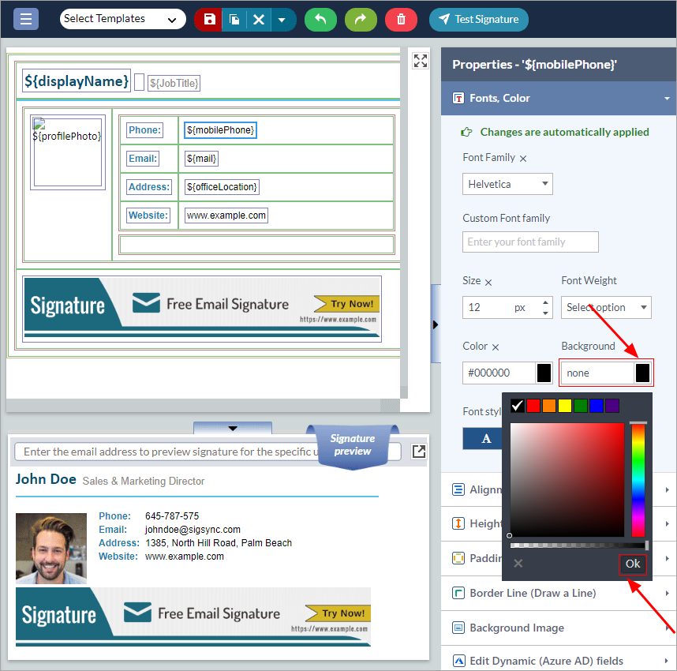Open the Background Image section
Screen dimensions: 677x671
tap(559, 628)
